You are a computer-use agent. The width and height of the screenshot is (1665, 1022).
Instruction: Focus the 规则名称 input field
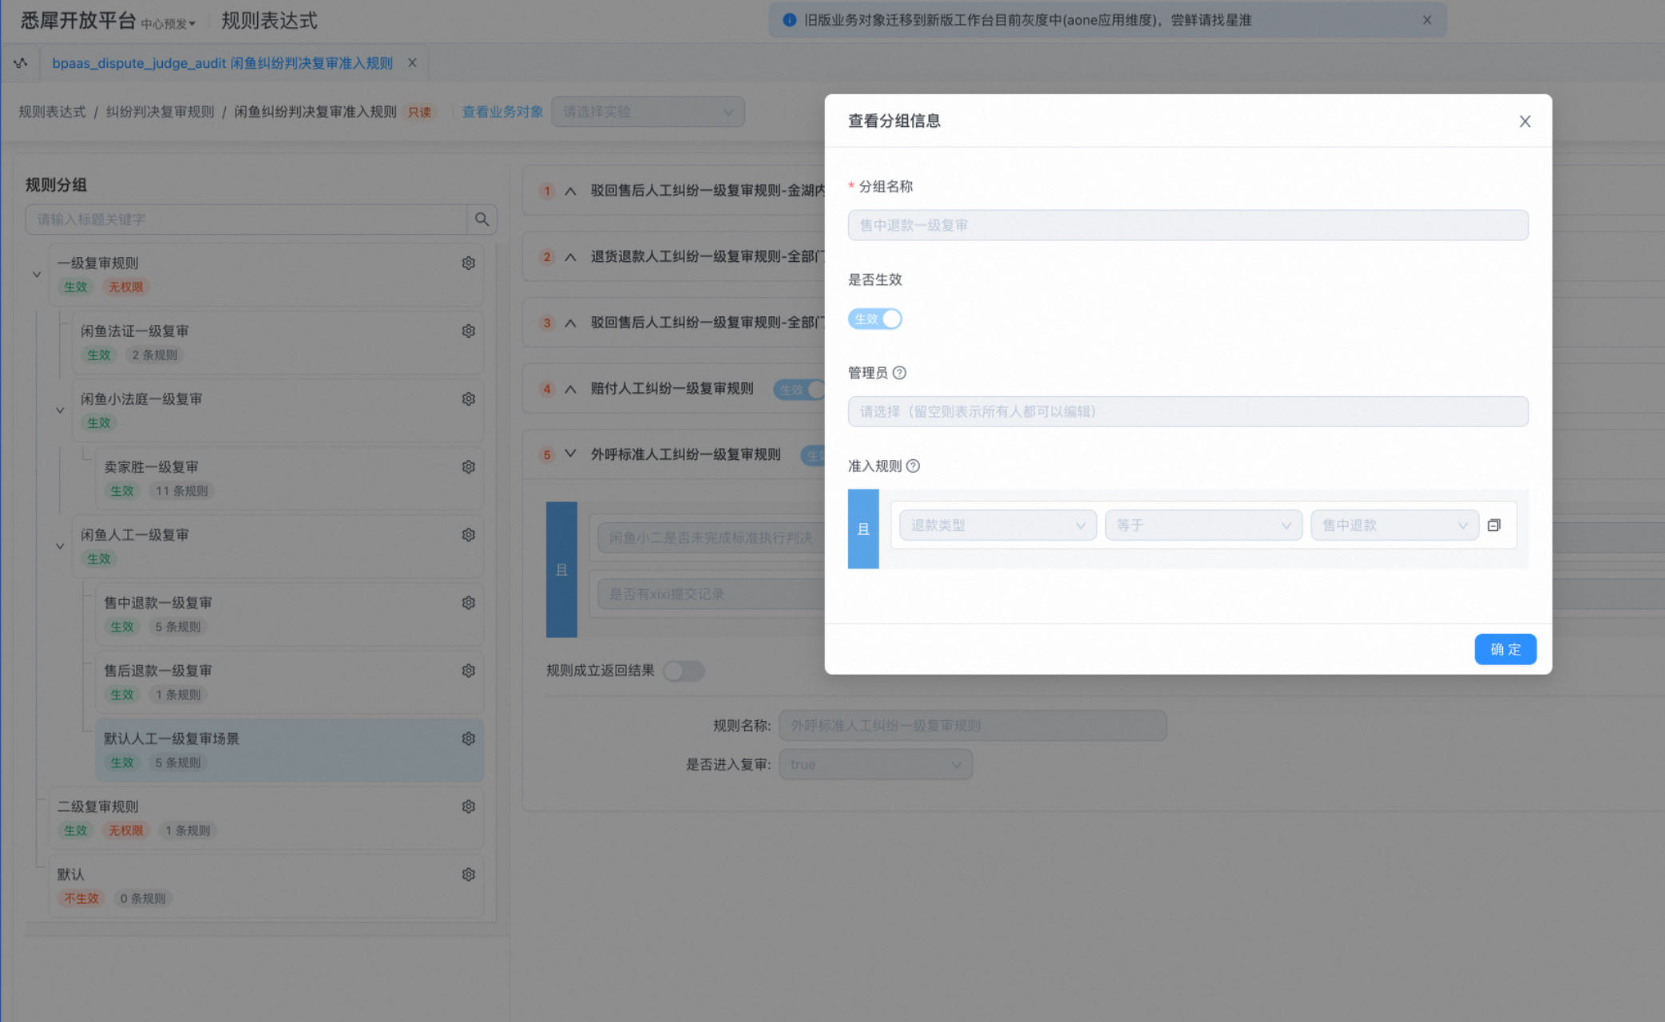pos(973,726)
